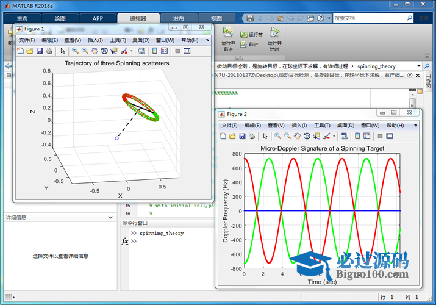Click 登录 sign-in link
The image size is (436, 305).
424,18
